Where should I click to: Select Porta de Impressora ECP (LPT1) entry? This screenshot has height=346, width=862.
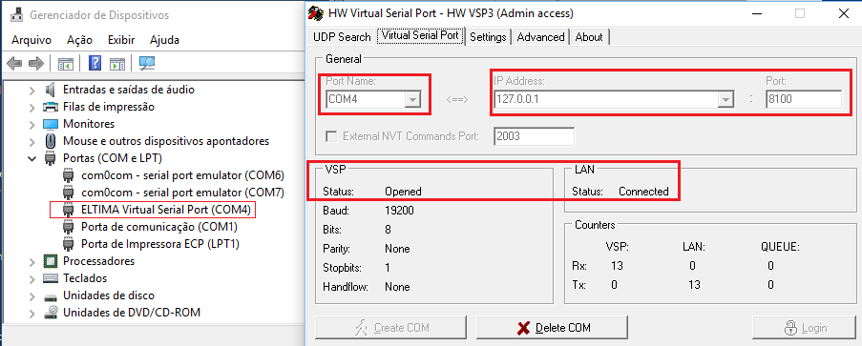[x=160, y=243]
